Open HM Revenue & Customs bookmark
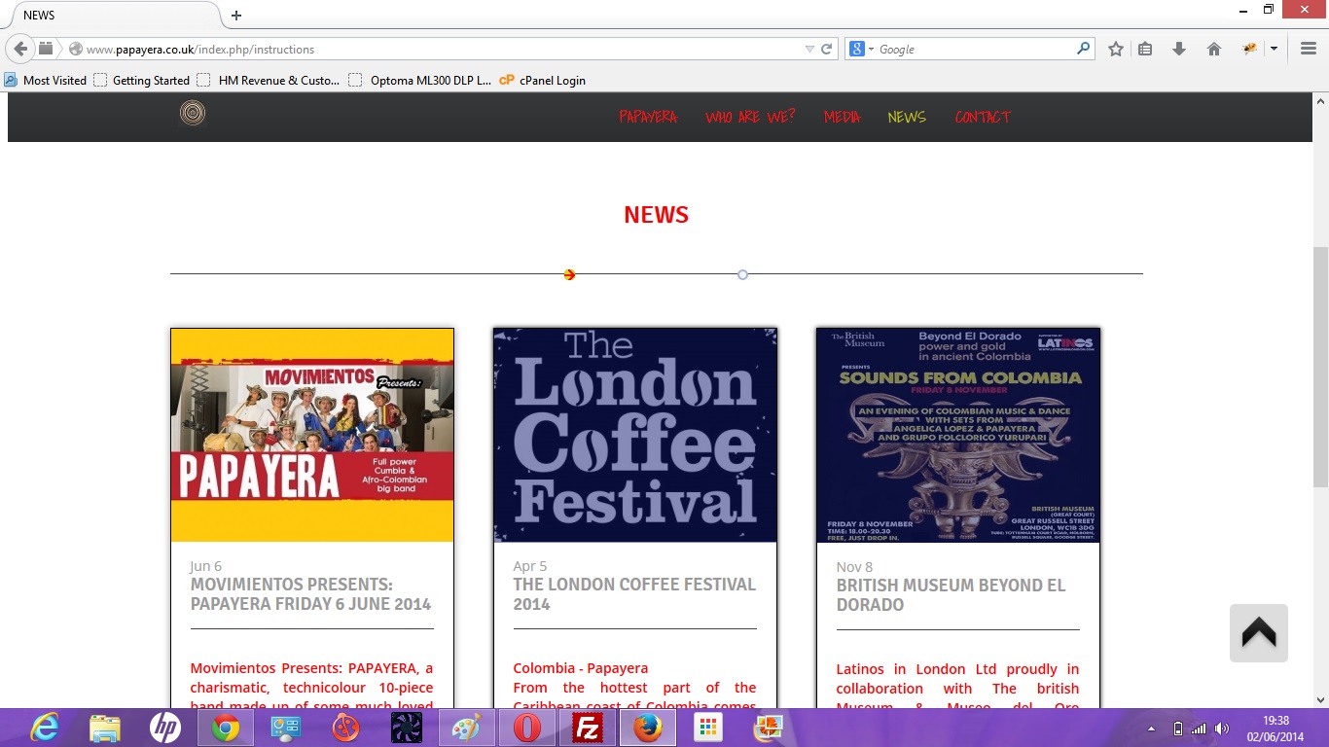 click(269, 80)
